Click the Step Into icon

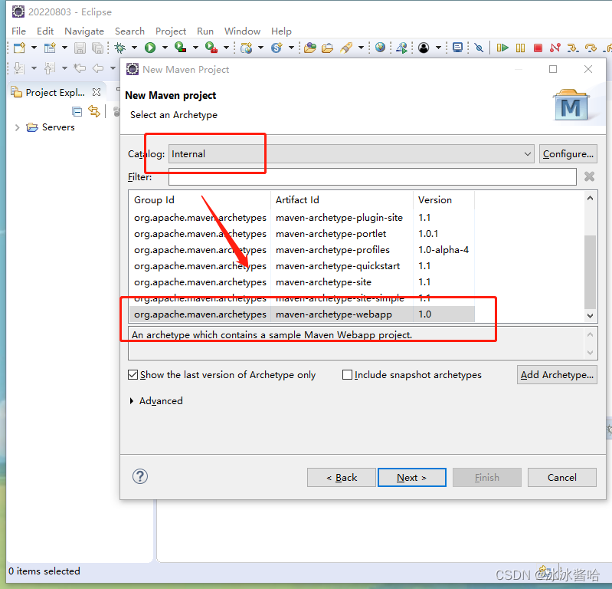(573, 48)
